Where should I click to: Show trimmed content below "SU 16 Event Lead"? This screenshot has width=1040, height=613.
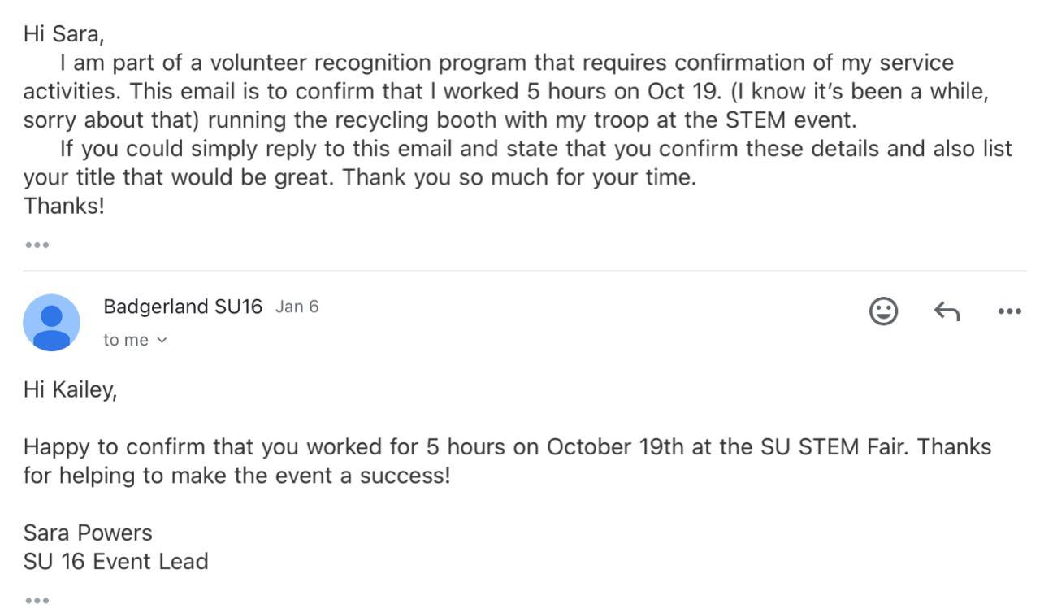coord(37,601)
